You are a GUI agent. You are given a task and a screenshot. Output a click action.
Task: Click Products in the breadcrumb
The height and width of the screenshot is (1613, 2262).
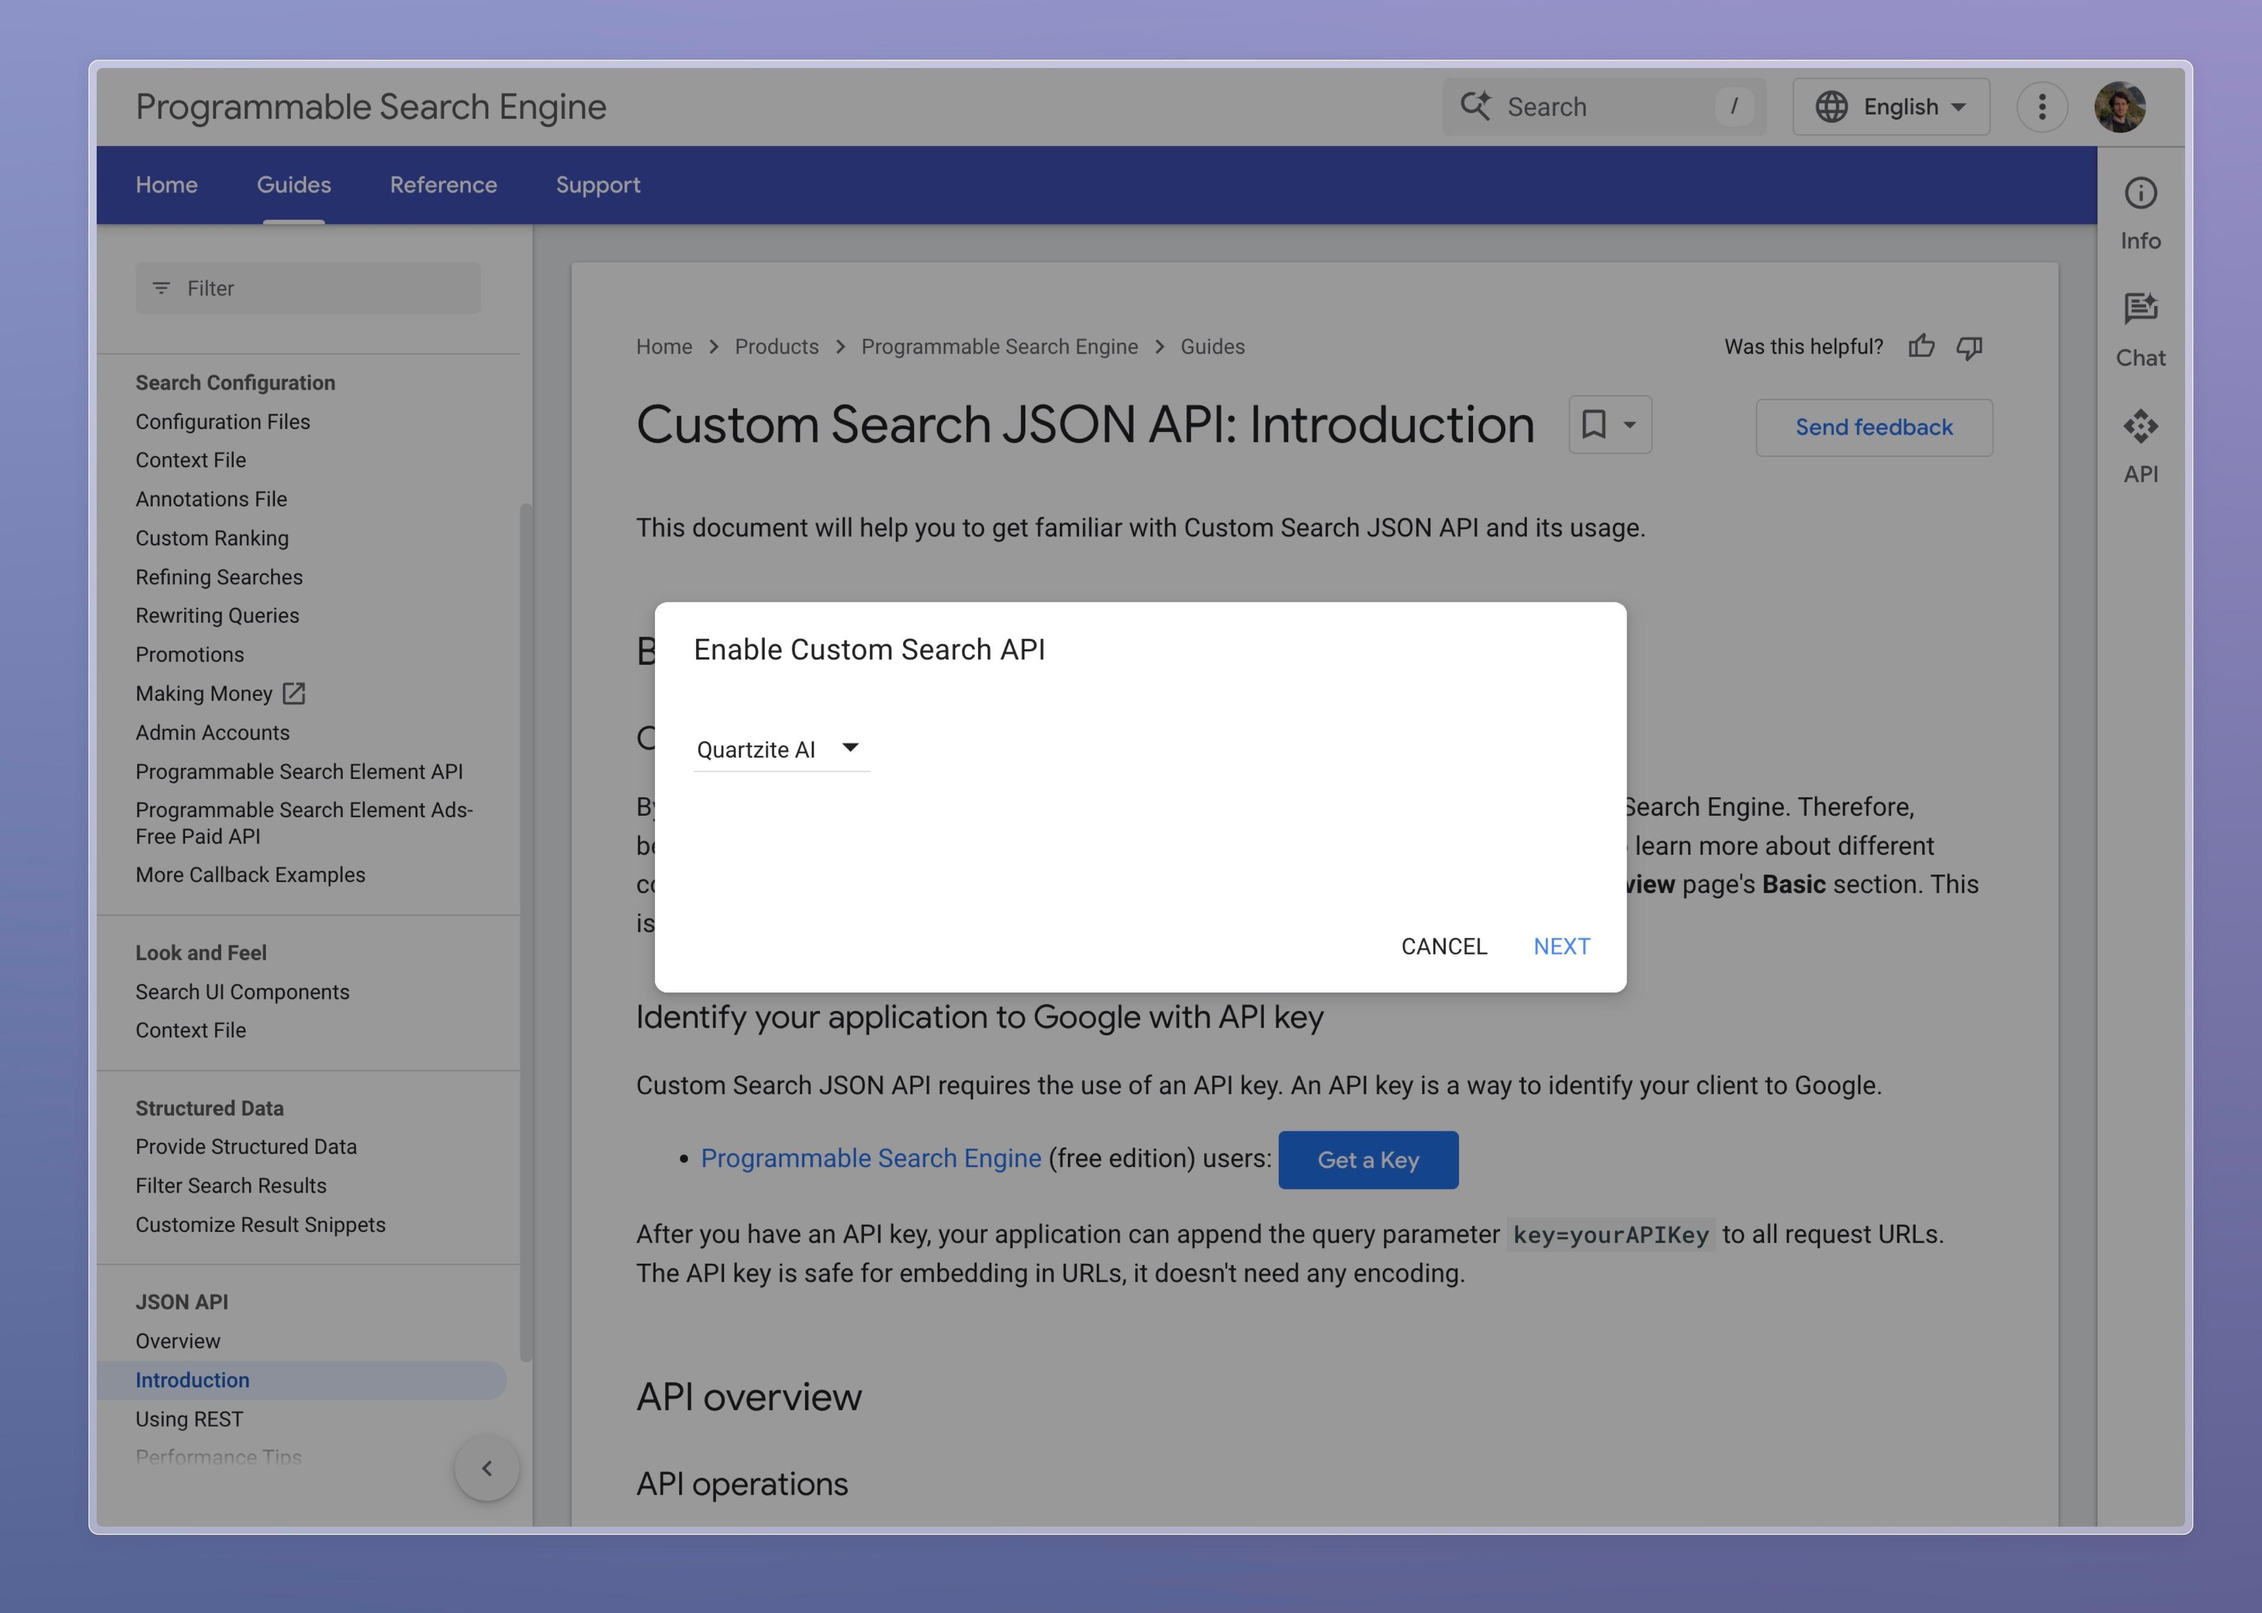tap(777, 347)
